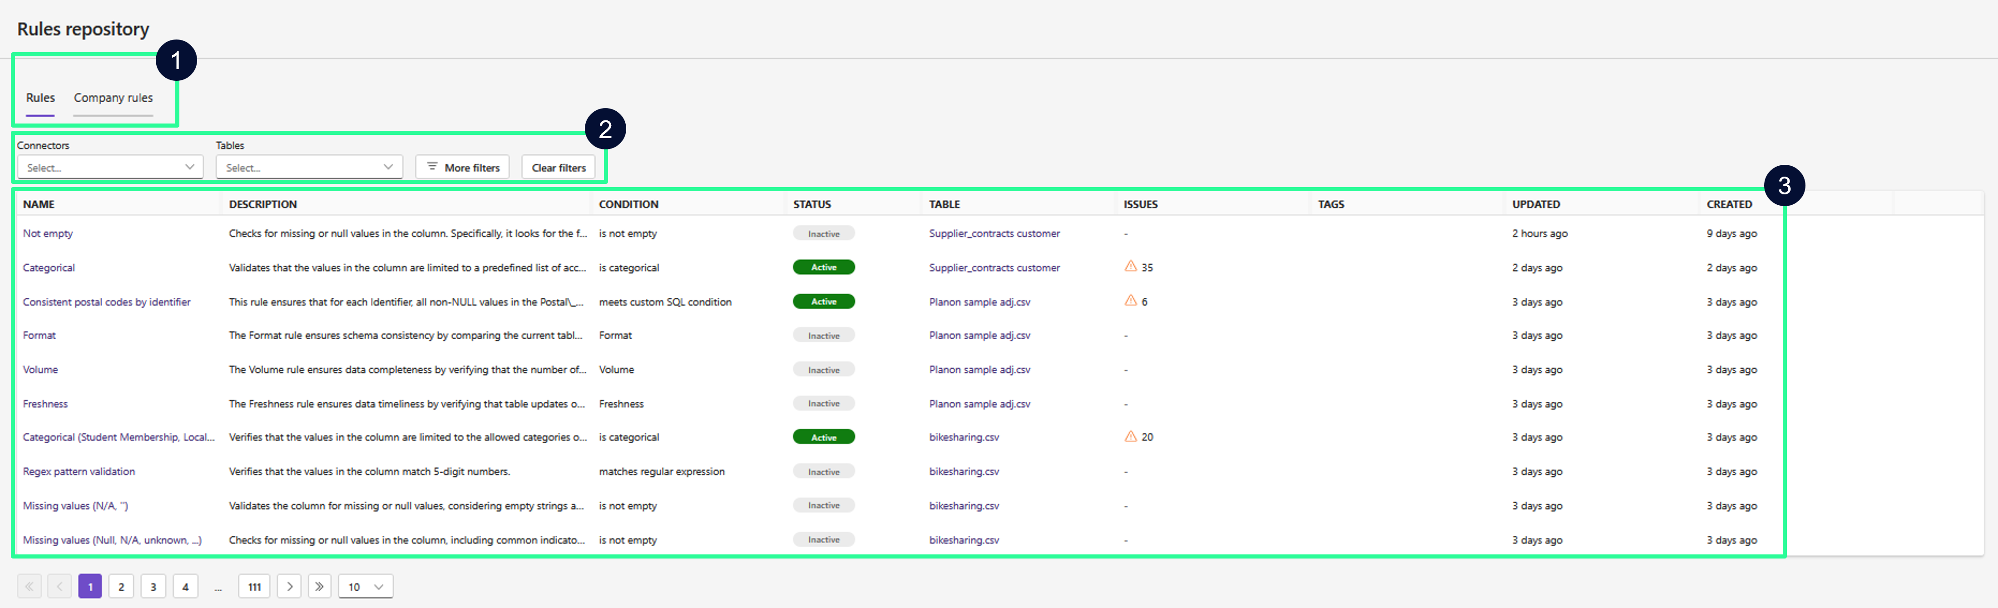Viewport: 1998px width, 608px height.
Task: Click Inactive status badge for Not empty rule
Action: (x=823, y=233)
